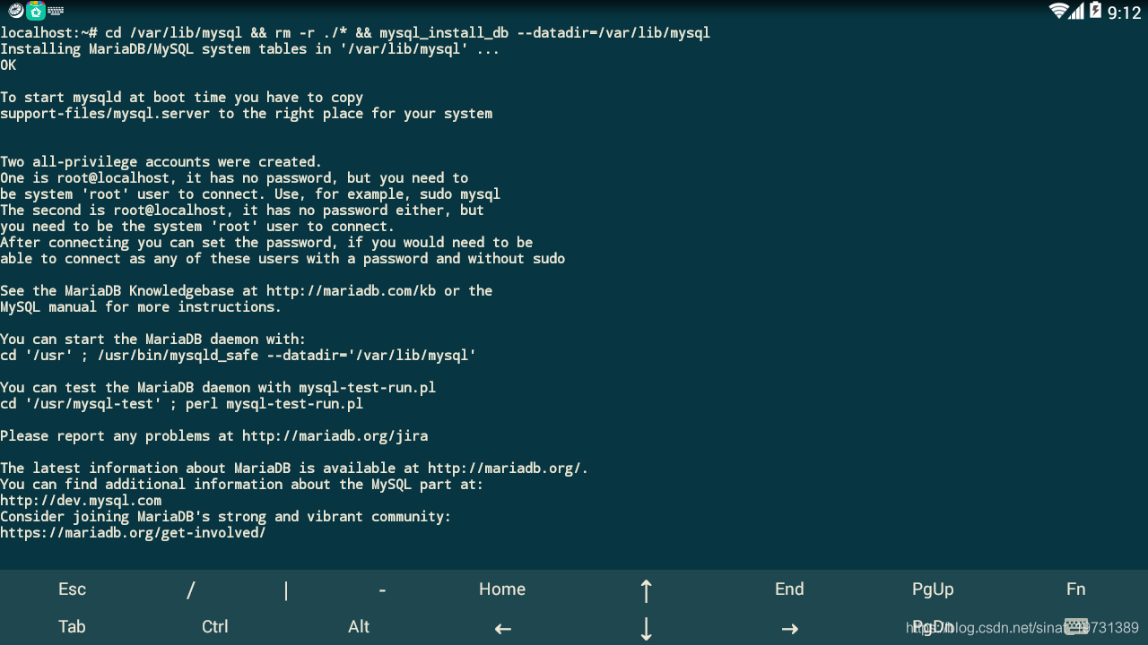Tap 'You can start the MariaDB daemon with:' line
1148x645 pixels.
152,340
